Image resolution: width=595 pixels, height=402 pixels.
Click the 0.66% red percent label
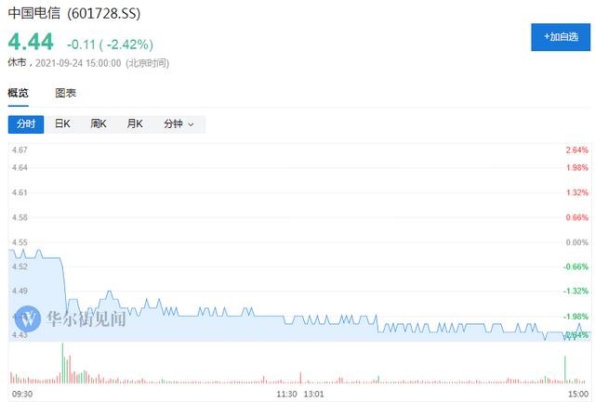(x=576, y=217)
